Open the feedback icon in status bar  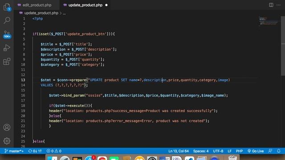pyautogui.click(x=270, y=151)
